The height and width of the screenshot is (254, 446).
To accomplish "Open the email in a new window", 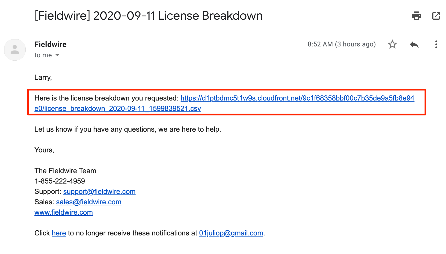I will click(x=436, y=16).
